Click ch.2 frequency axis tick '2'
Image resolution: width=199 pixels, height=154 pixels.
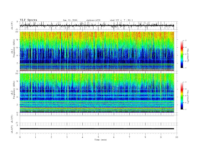18,105
